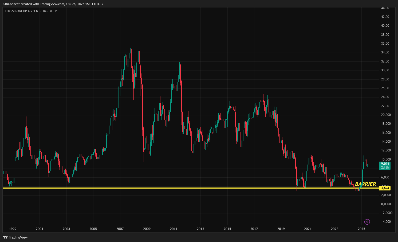Click the 38,00 price scale label

pos(385,35)
